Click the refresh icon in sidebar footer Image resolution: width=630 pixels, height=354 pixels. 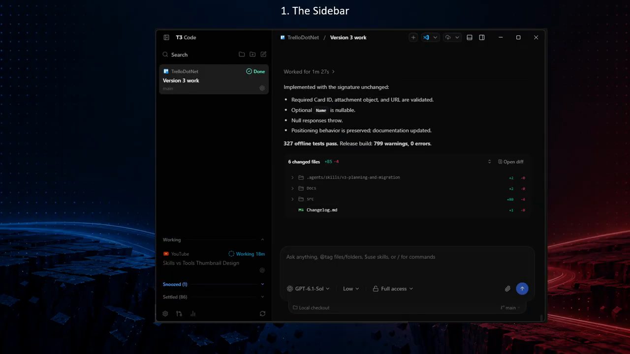262,314
